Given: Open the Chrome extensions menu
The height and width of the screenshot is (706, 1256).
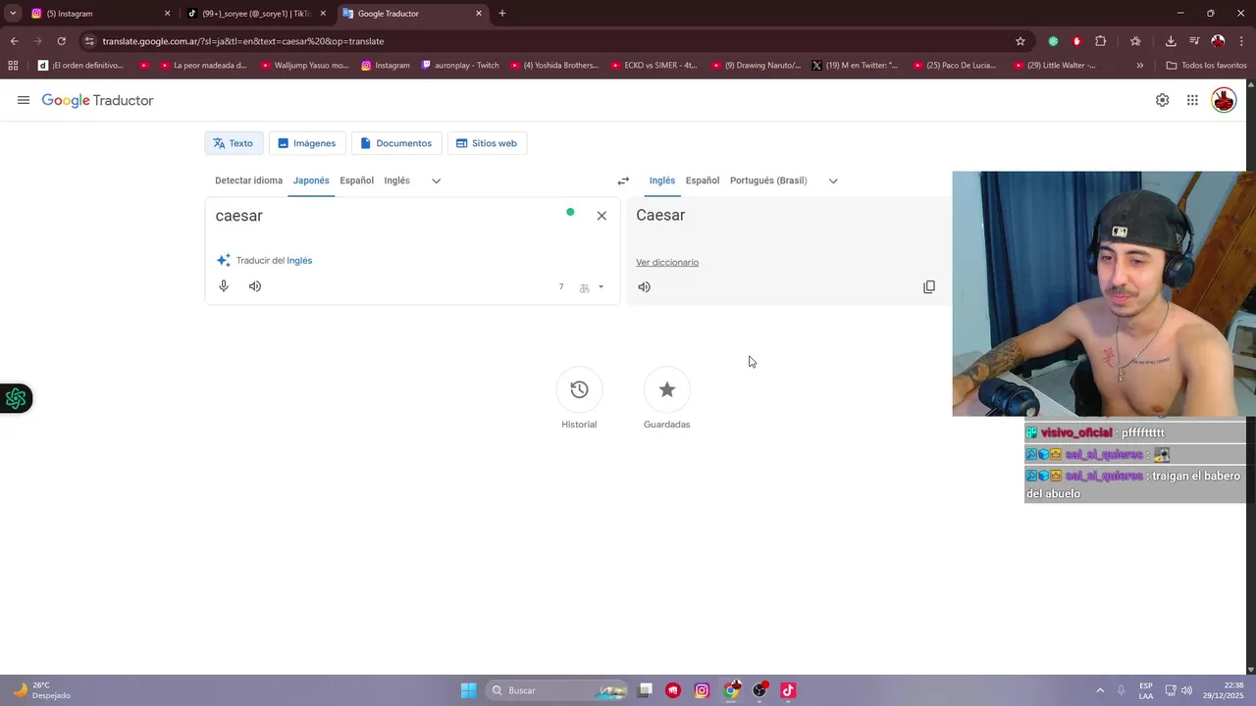Looking at the screenshot, I should [1100, 41].
